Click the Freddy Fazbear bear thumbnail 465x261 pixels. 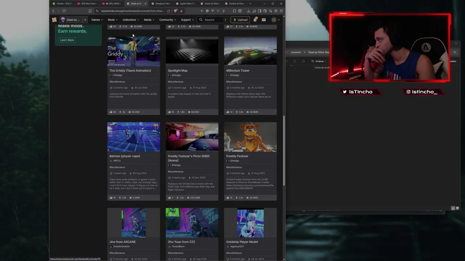pos(250,137)
